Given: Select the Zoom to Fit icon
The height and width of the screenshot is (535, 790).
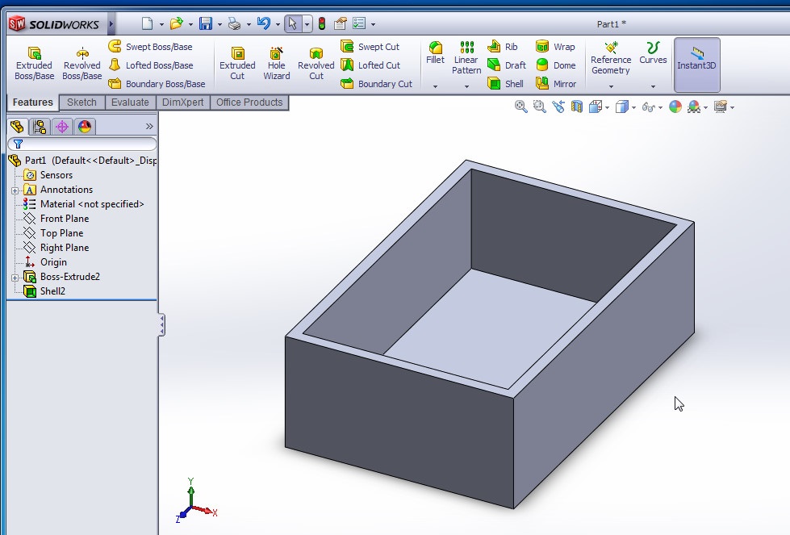Looking at the screenshot, I should click(x=520, y=107).
